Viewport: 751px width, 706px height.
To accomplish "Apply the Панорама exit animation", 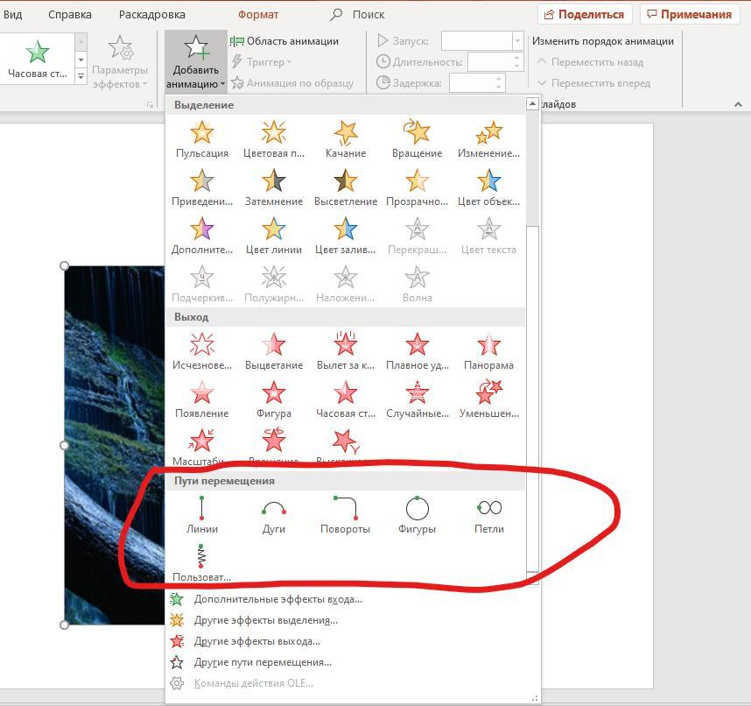I will point(488,351).
